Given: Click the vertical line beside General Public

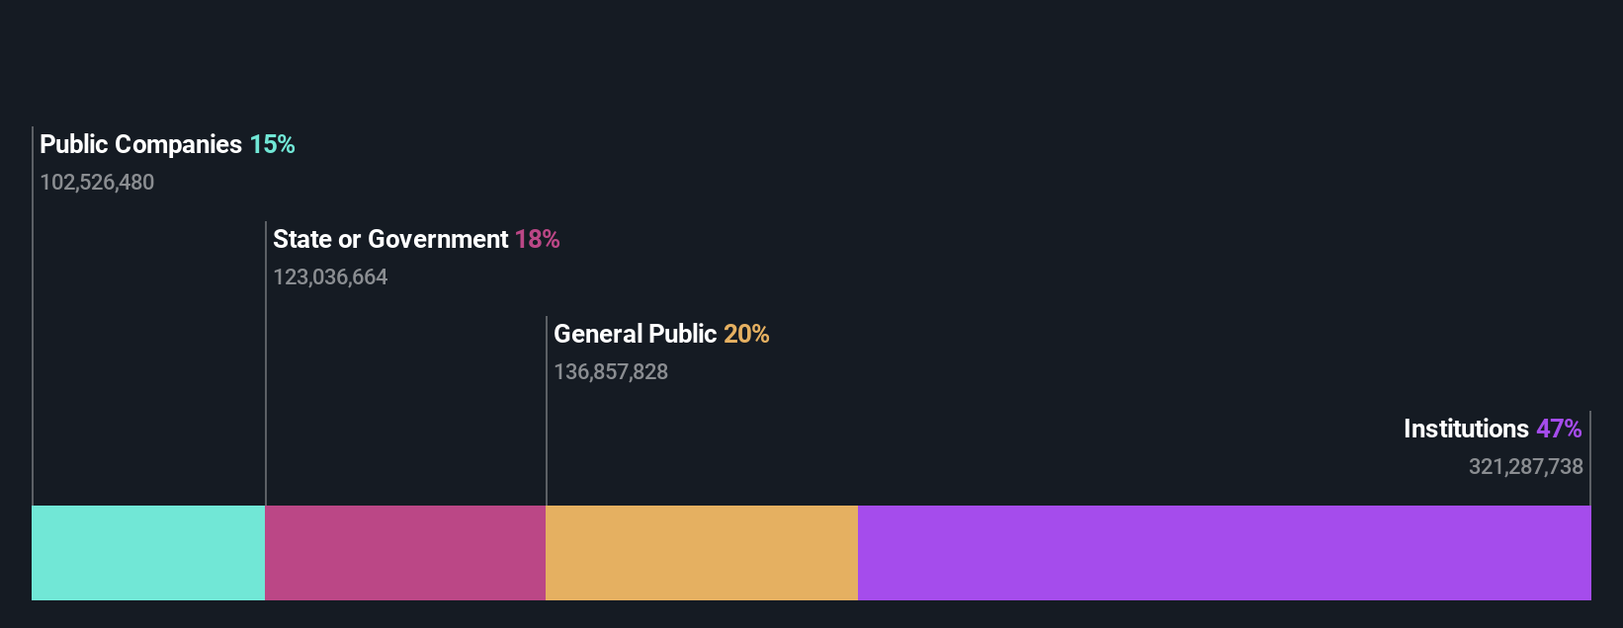Looking at the screenshot, I should click(547, 411).
